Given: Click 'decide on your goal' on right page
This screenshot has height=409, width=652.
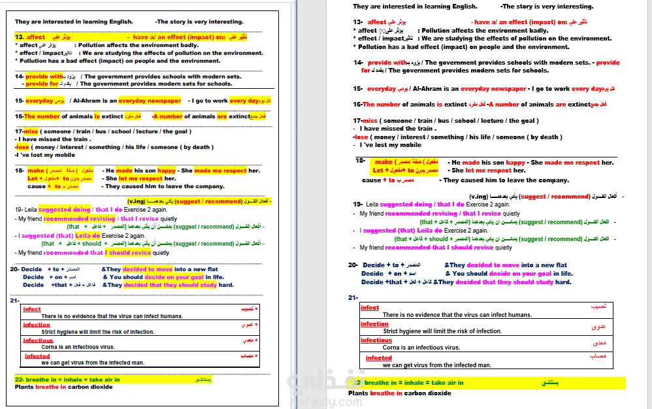Looking at the screenshot, I should coord(520,274).
